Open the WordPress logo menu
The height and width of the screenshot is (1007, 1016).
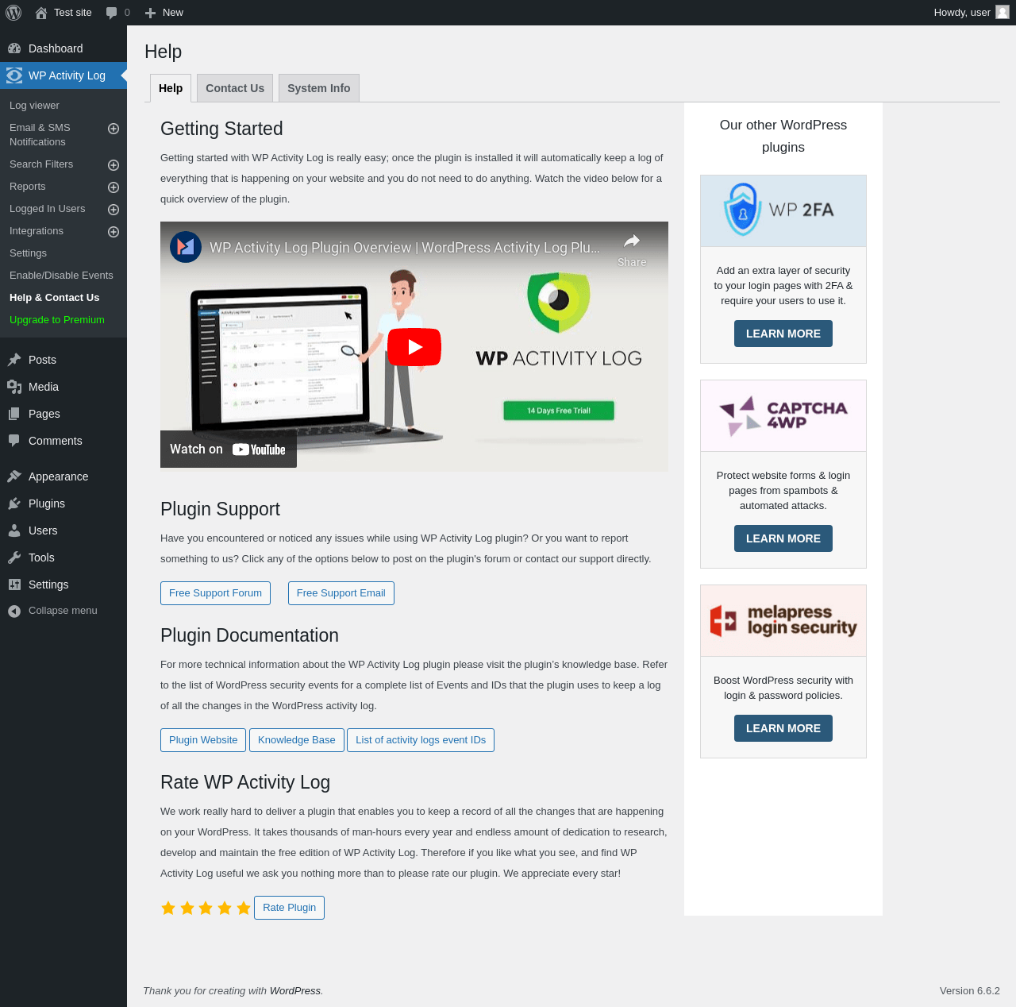(13, 13)
